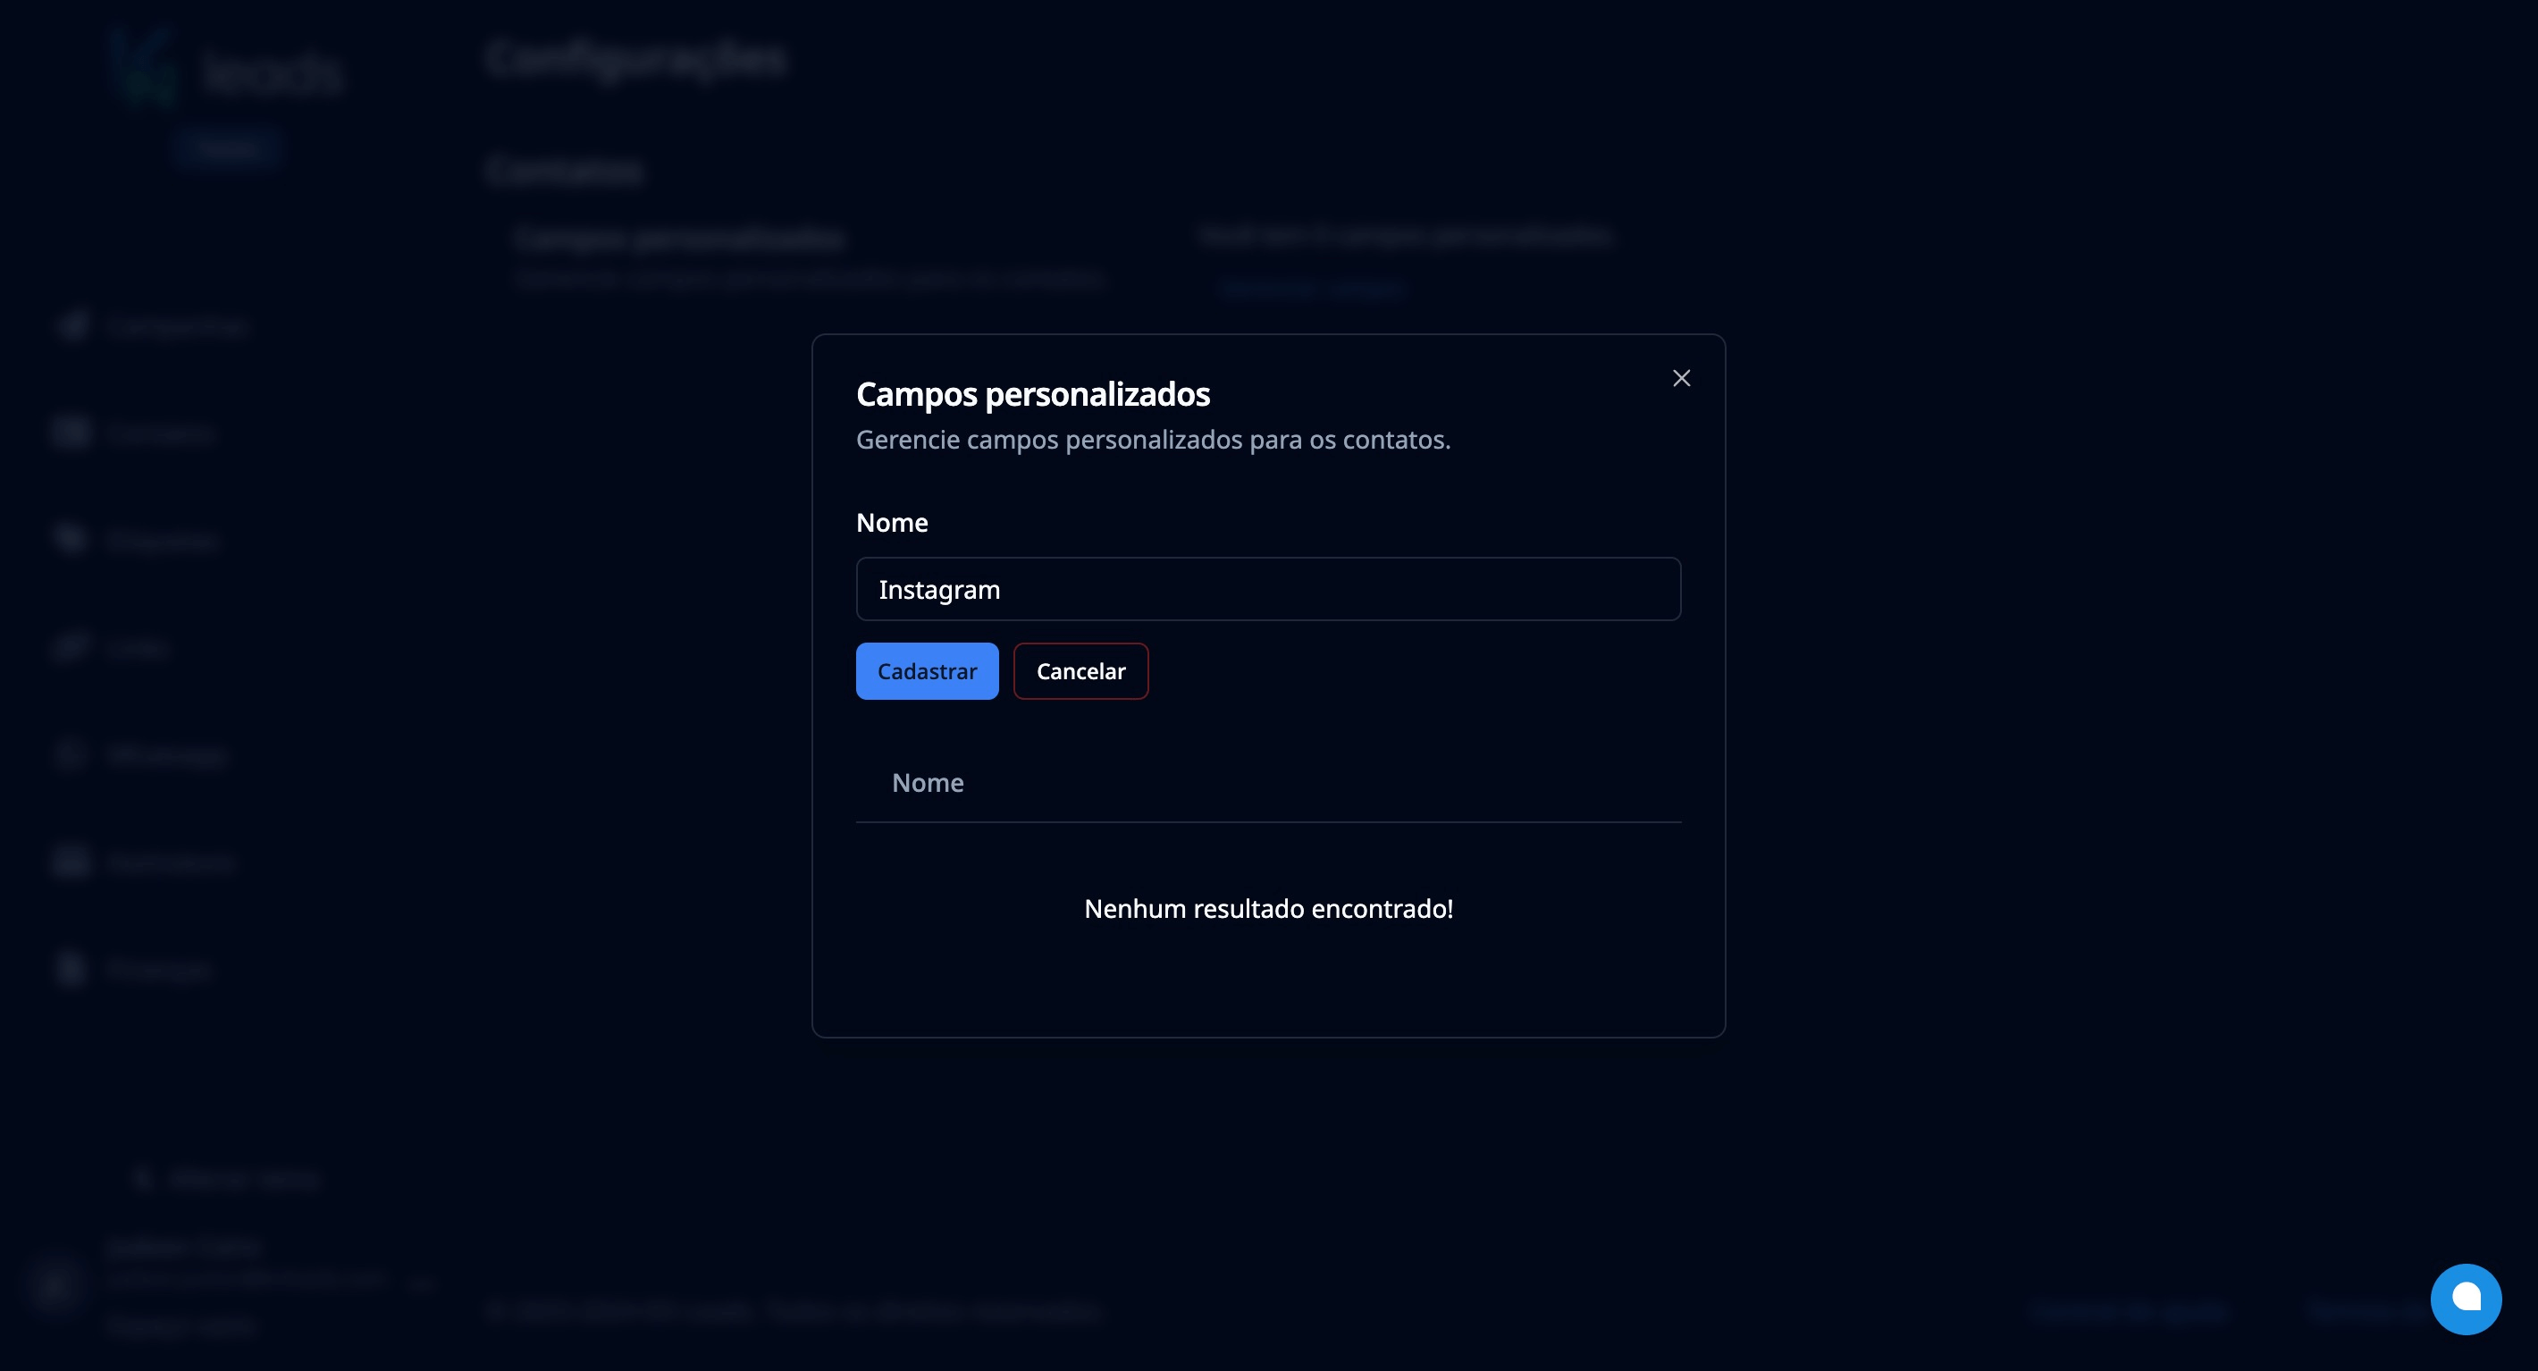Viewport: 2538px width, 1371px height.
Task: Click the three dots beside the user email
Action: (421, 1282)
